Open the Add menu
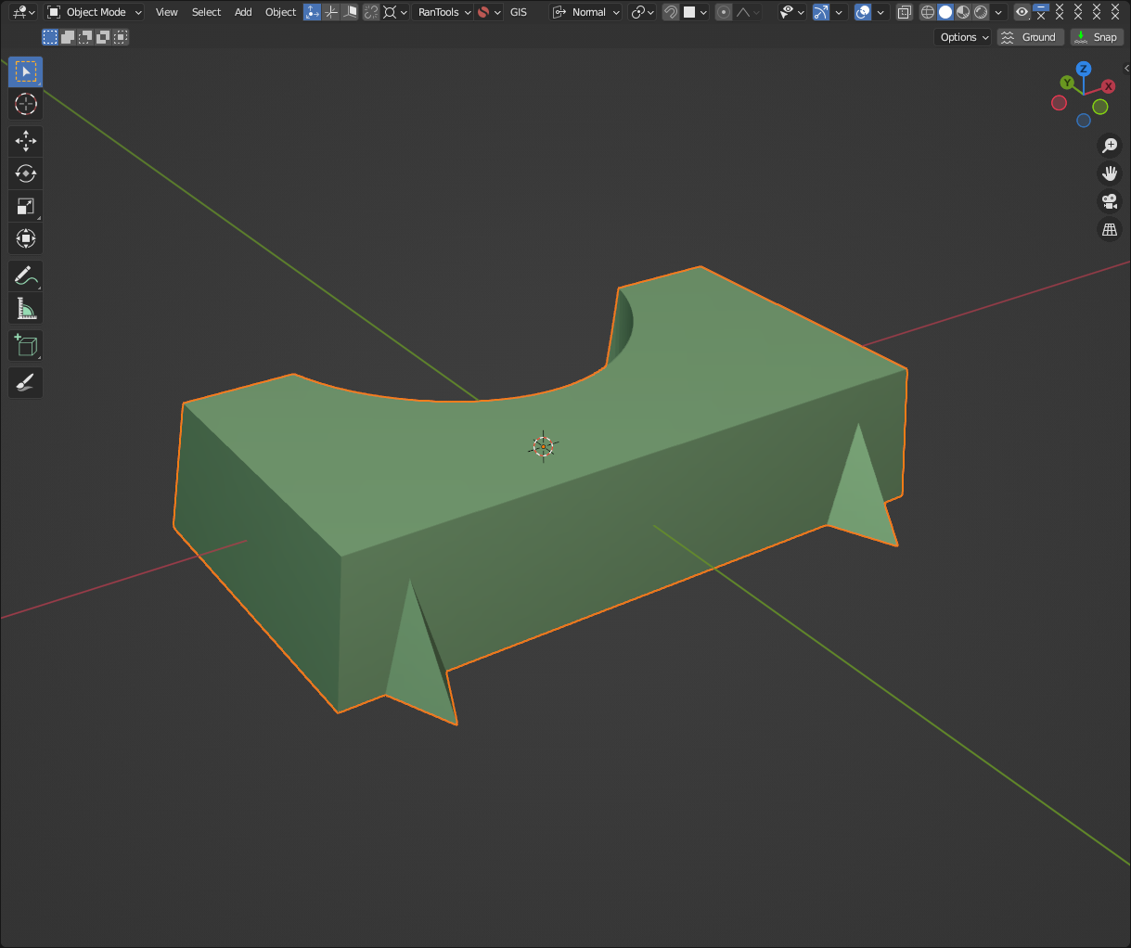 243,12
